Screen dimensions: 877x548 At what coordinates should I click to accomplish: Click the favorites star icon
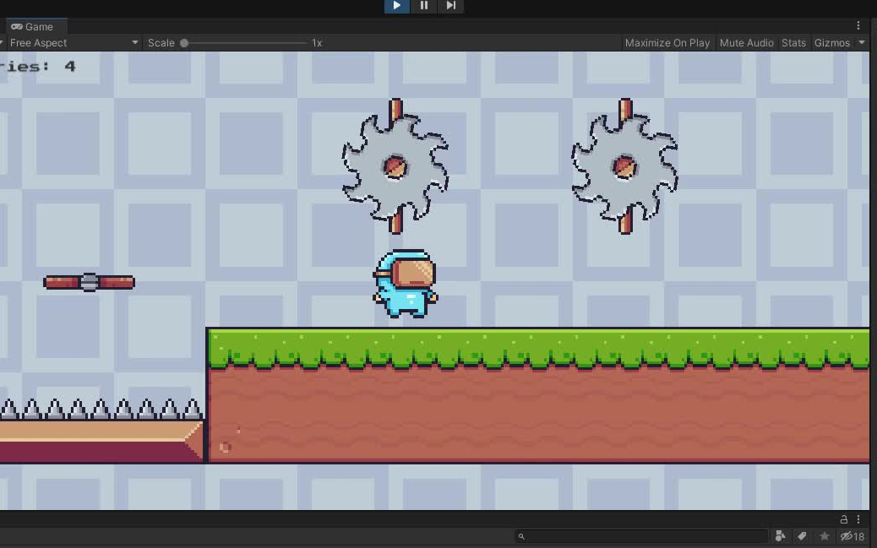[x=824, y=535]
